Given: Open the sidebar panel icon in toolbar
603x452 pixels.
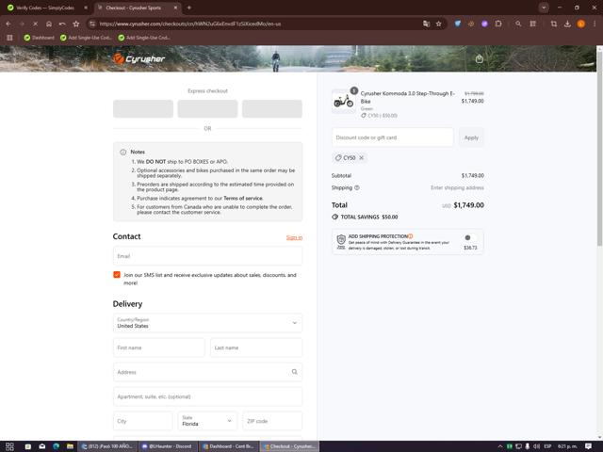Looking at the screenshot, I should click(x=532, y=24).
